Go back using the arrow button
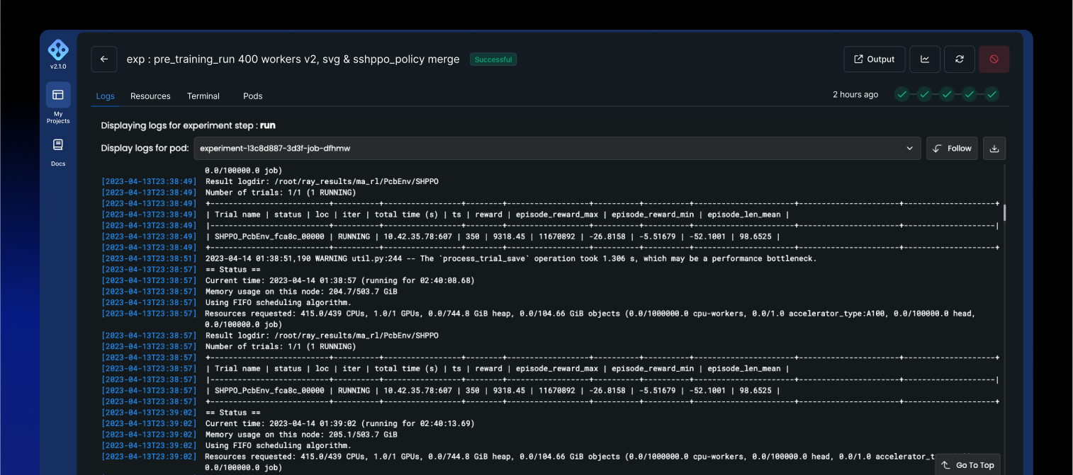Image resolution: width=1073 pixels, height=475 pixels. (104, 59)
